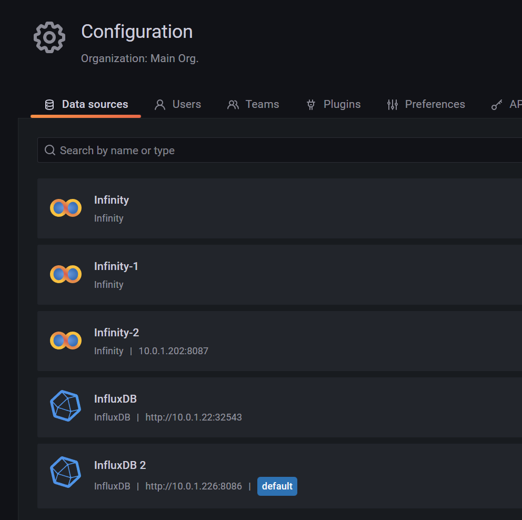Click the InfluxDB 2 data source logo

click(66, 472)
